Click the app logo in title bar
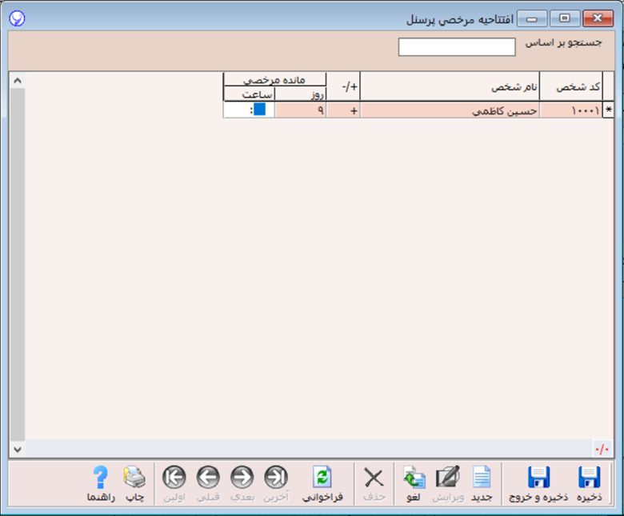This screenshot has height=516, width=624. click(x=16, y=18)
